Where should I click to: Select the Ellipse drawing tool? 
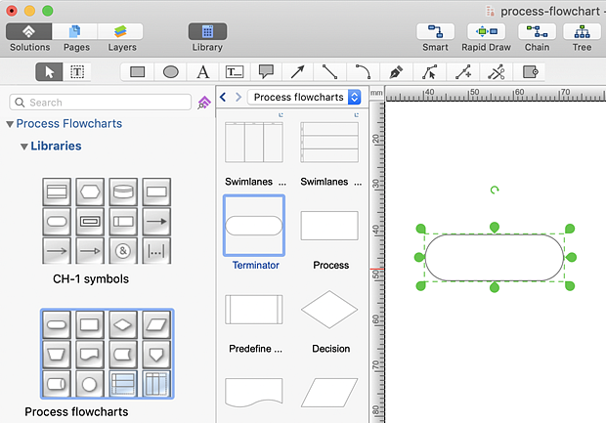(x=170, y=71)
